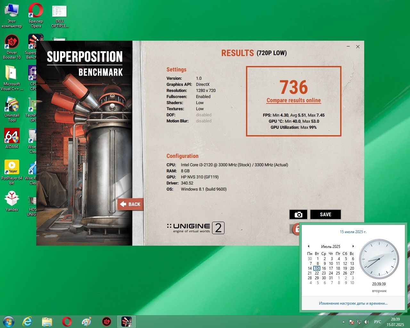Open the Compare results online link
Screen dimensions: 410x328
coord(294,100)
